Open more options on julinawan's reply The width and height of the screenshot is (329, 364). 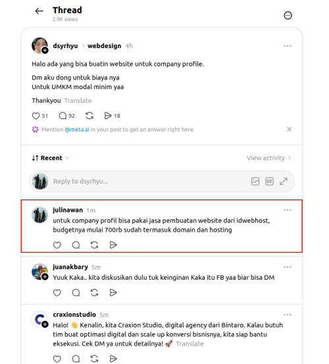tap(288, 210)
